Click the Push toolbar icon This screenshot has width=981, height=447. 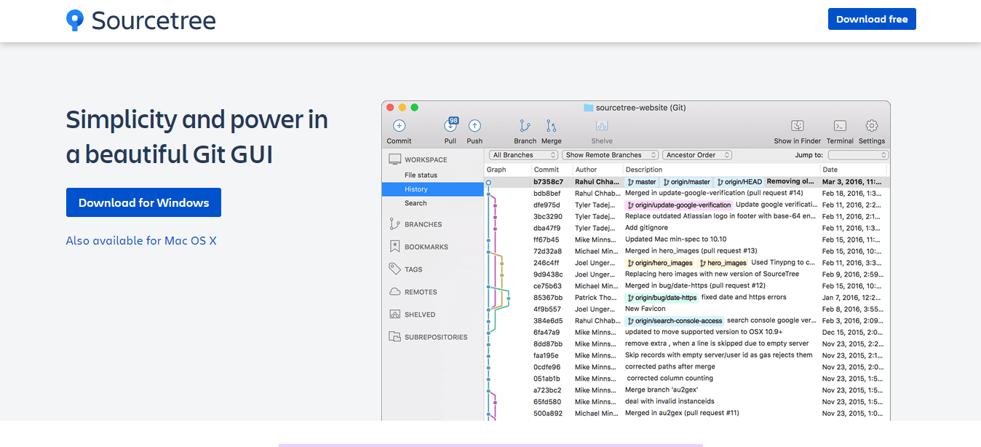pyautogui.click(x=474, y=126)
